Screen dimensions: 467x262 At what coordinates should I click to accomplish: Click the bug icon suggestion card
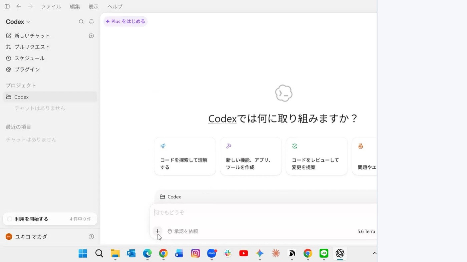point(364,156)
